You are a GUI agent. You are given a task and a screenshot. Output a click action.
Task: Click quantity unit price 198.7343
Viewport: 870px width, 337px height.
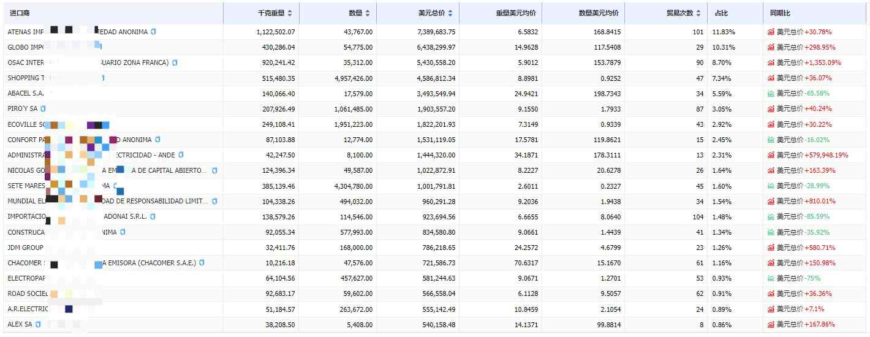click(608, 93)
